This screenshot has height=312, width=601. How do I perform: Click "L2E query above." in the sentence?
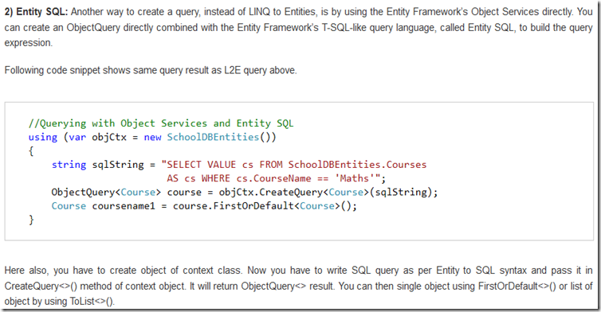pyautogui.click(x=261, y=71)
